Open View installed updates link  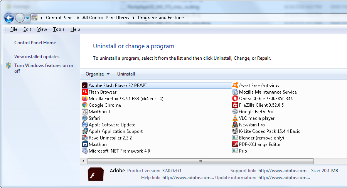(x=37, y=56)
